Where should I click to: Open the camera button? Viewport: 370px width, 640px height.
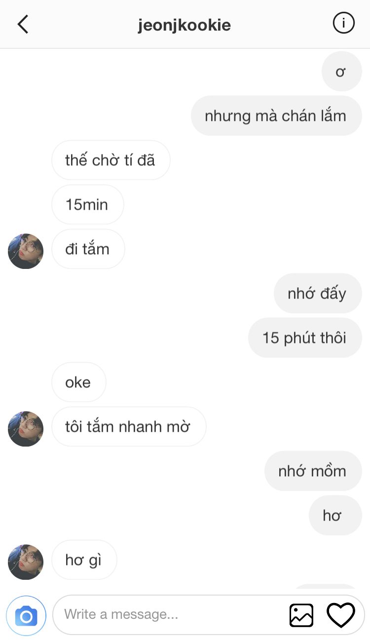[26, 616]
